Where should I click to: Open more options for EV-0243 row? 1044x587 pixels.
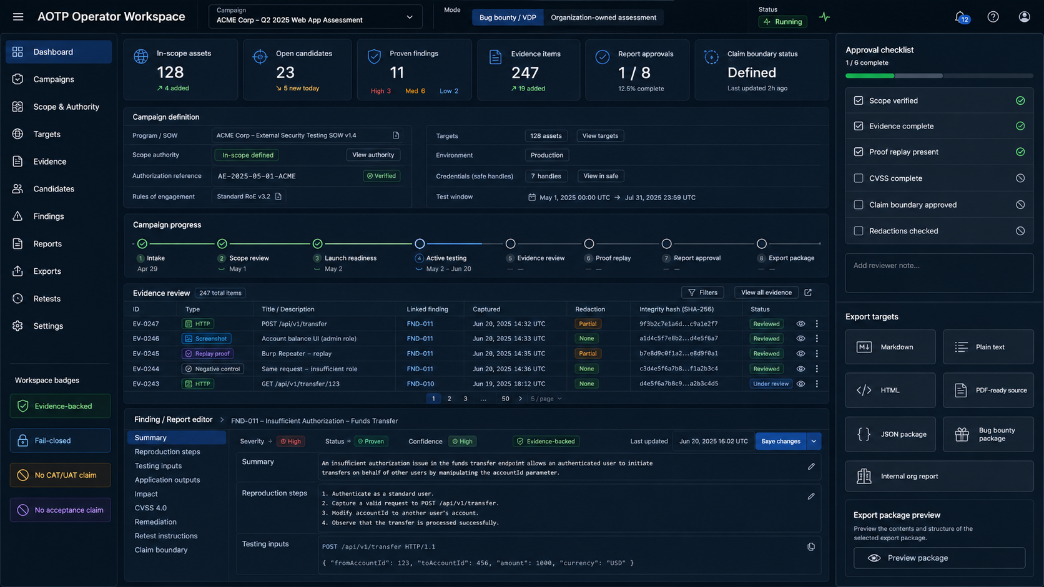[817, 384]
